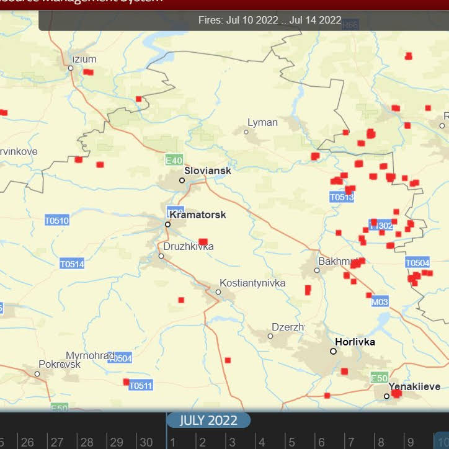Screen dimensions: 449x449
Task: Select the Sloviansk city marker circle
Action: pyautogui.click(x=182, y=180)
